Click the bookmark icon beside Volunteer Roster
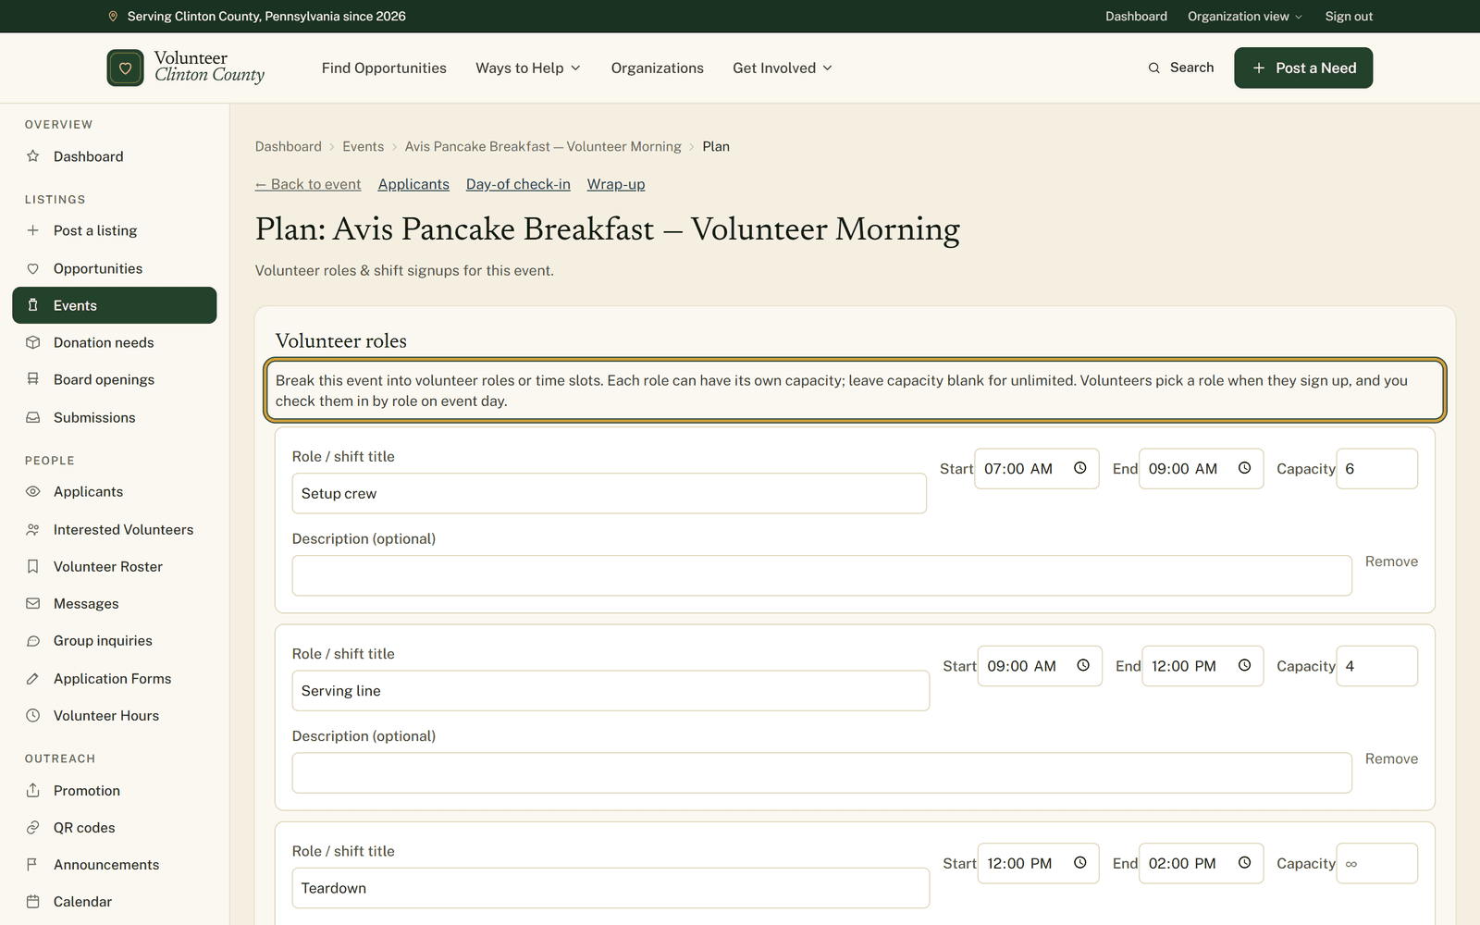This screenshot has width=1480, height=925. click(33, 566)
